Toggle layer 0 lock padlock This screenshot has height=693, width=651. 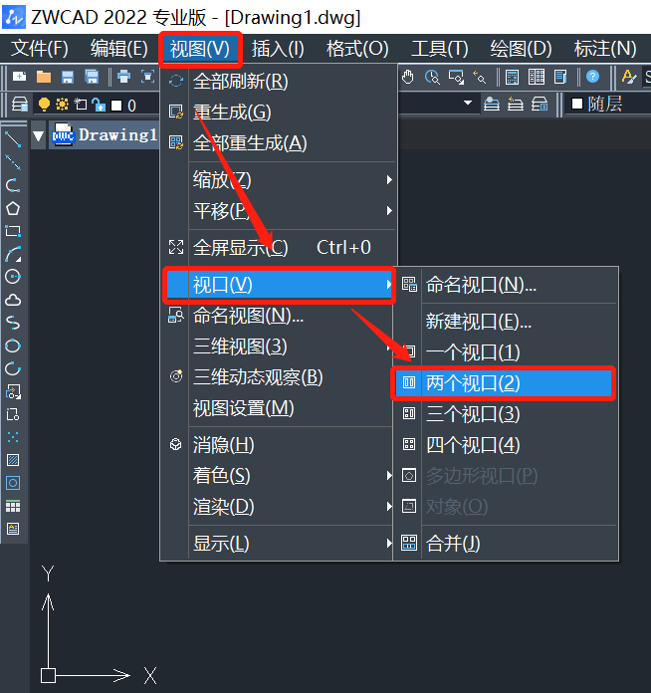pyautogui.click(x=99, y=105)
